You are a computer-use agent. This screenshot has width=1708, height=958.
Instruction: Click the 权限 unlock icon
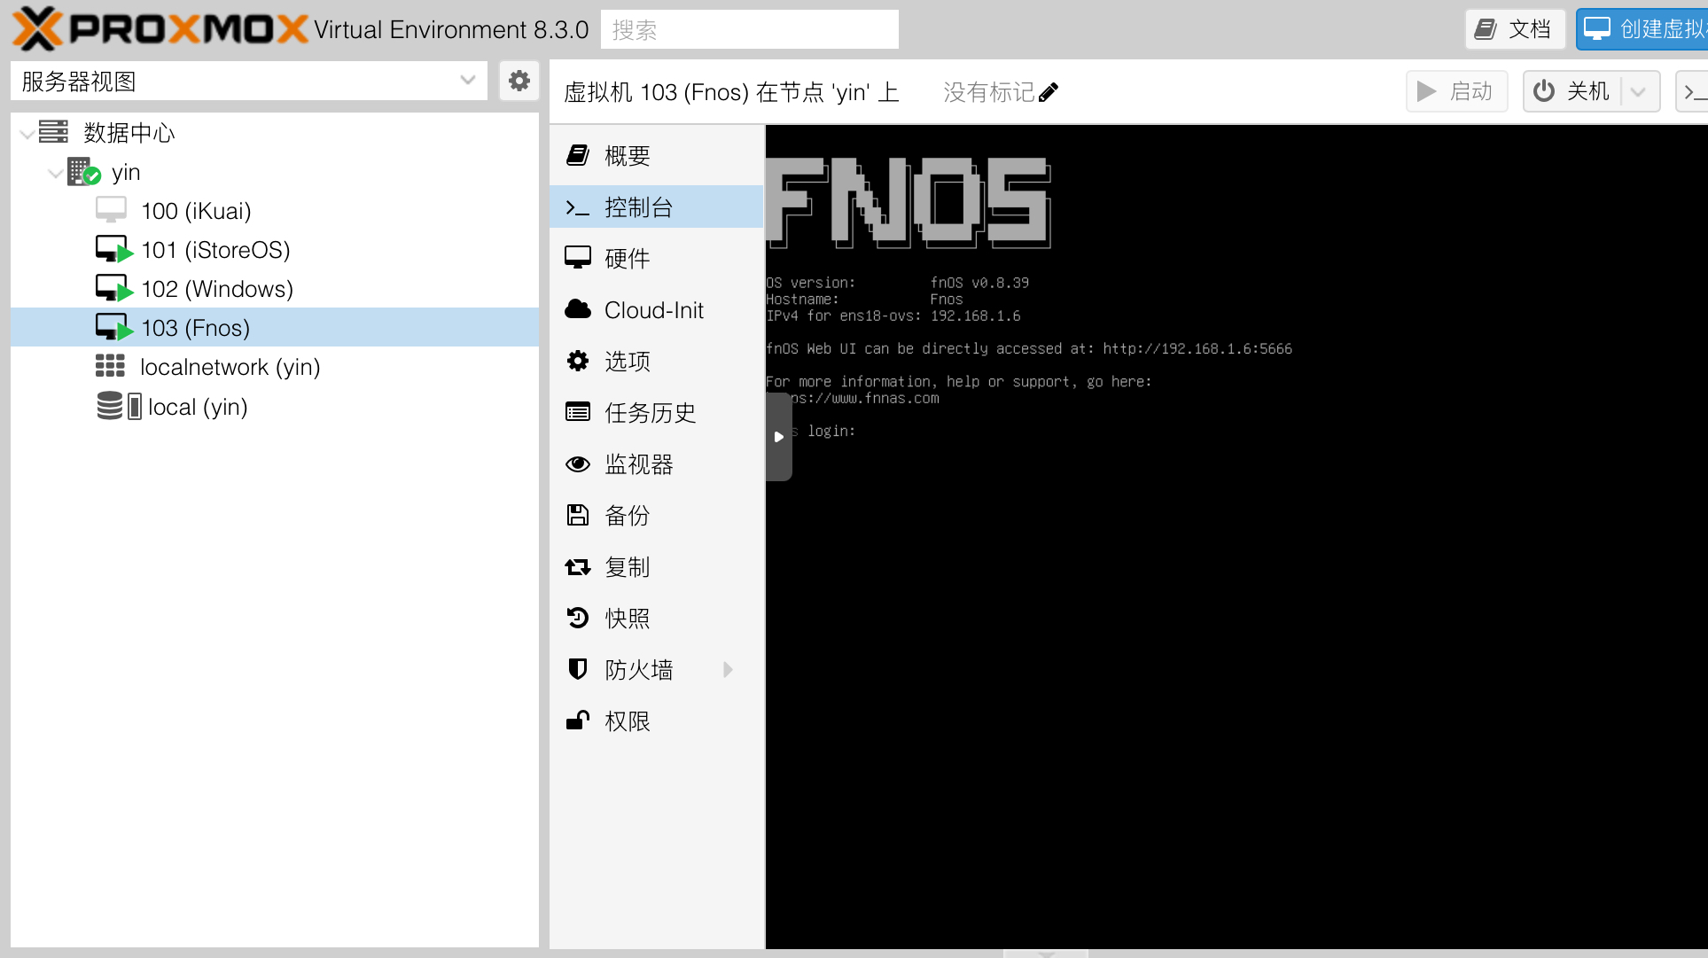(x=578, y=720)
